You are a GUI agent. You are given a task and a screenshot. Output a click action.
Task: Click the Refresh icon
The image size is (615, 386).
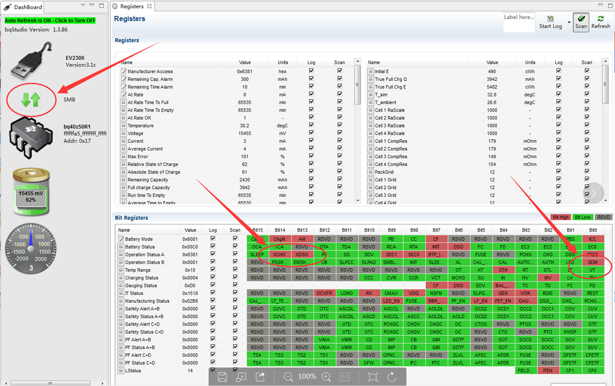(x=600, y=18)
